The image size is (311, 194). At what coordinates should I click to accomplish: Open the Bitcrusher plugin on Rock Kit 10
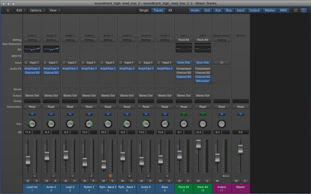202,81
